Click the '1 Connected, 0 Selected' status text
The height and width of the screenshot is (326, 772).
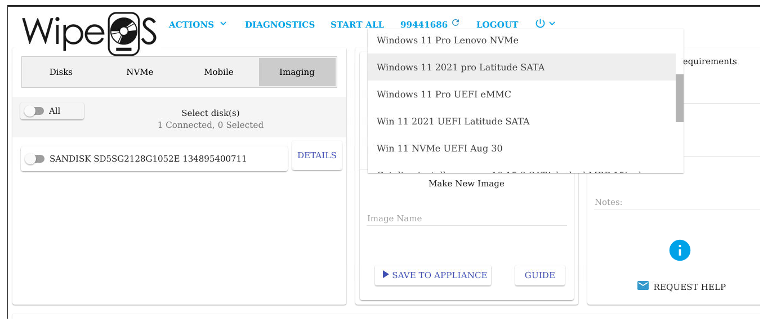pyautogui.click(x=211, y=125)
